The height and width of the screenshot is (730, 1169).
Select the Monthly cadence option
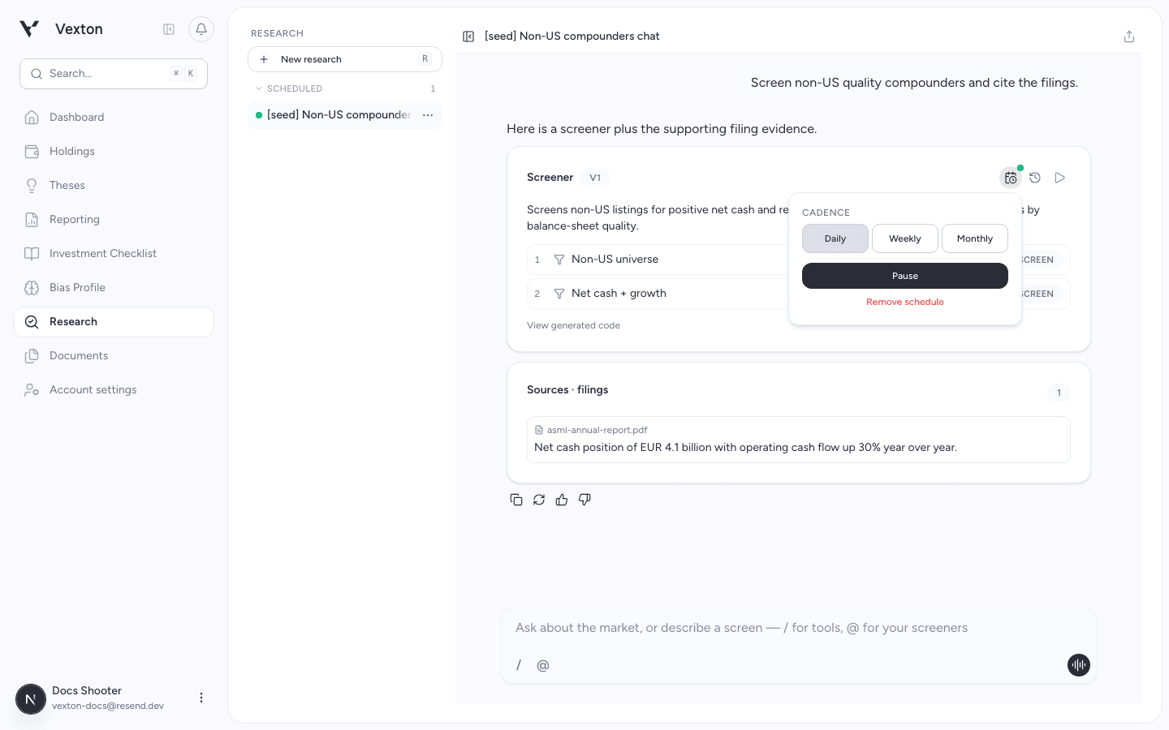tap(975, 238)
